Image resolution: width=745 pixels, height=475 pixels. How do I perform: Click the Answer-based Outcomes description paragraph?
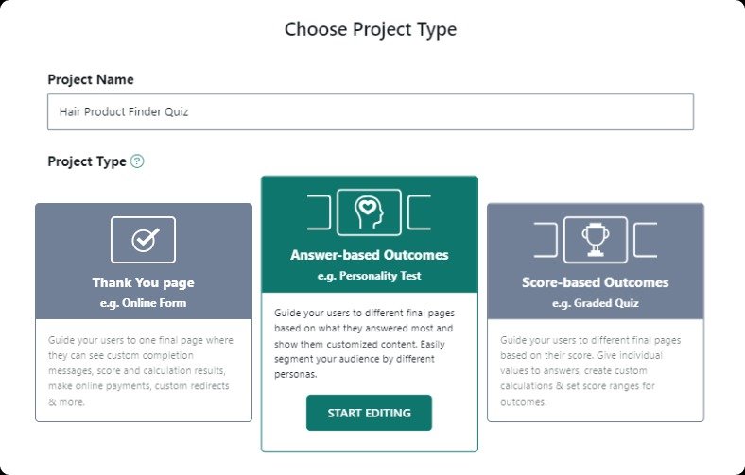364,344
